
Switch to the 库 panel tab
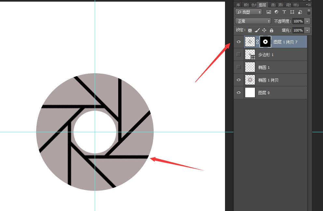[238, 5]
